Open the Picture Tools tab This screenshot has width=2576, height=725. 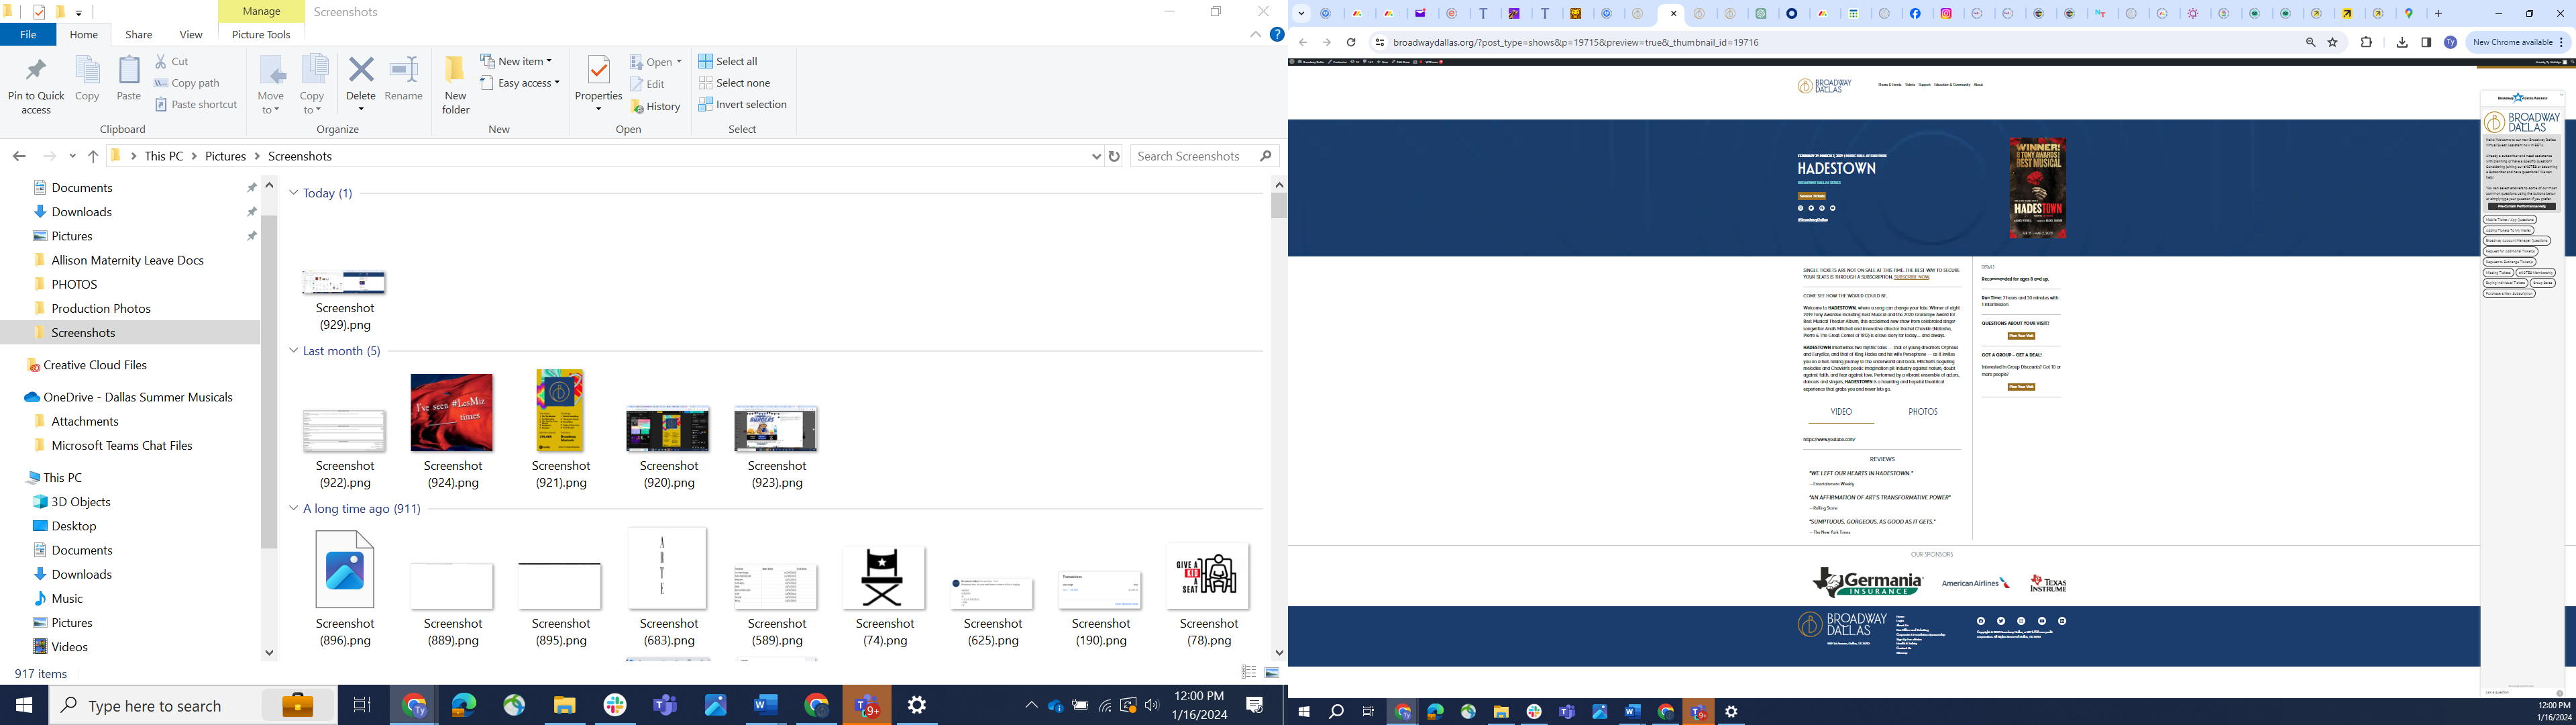click(261, 34)
